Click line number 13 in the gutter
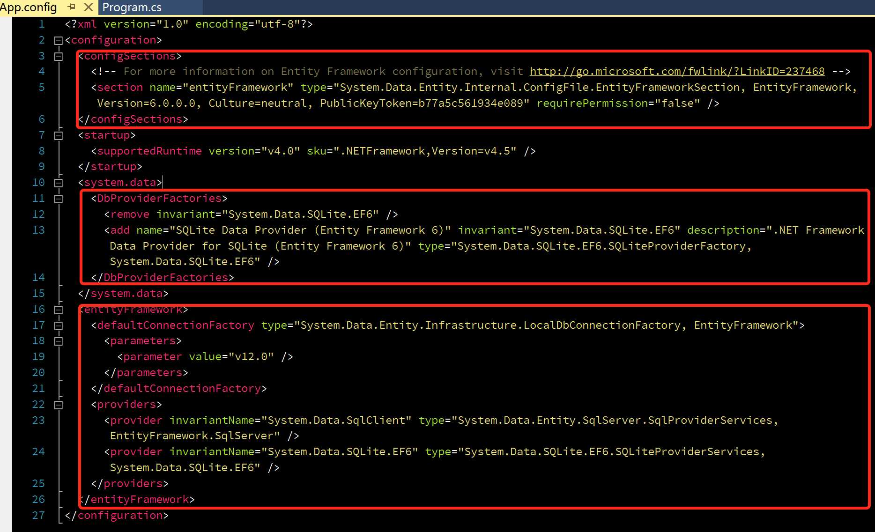The width and height of the screenshot is (875, 532). coord(38,230)
